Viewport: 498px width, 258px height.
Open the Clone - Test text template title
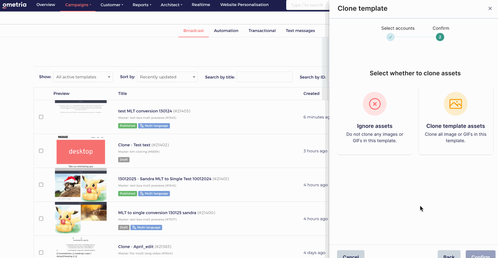click(x=134, y=145)
